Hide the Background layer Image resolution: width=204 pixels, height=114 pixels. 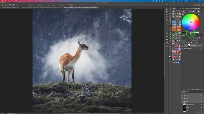point(182,48)
